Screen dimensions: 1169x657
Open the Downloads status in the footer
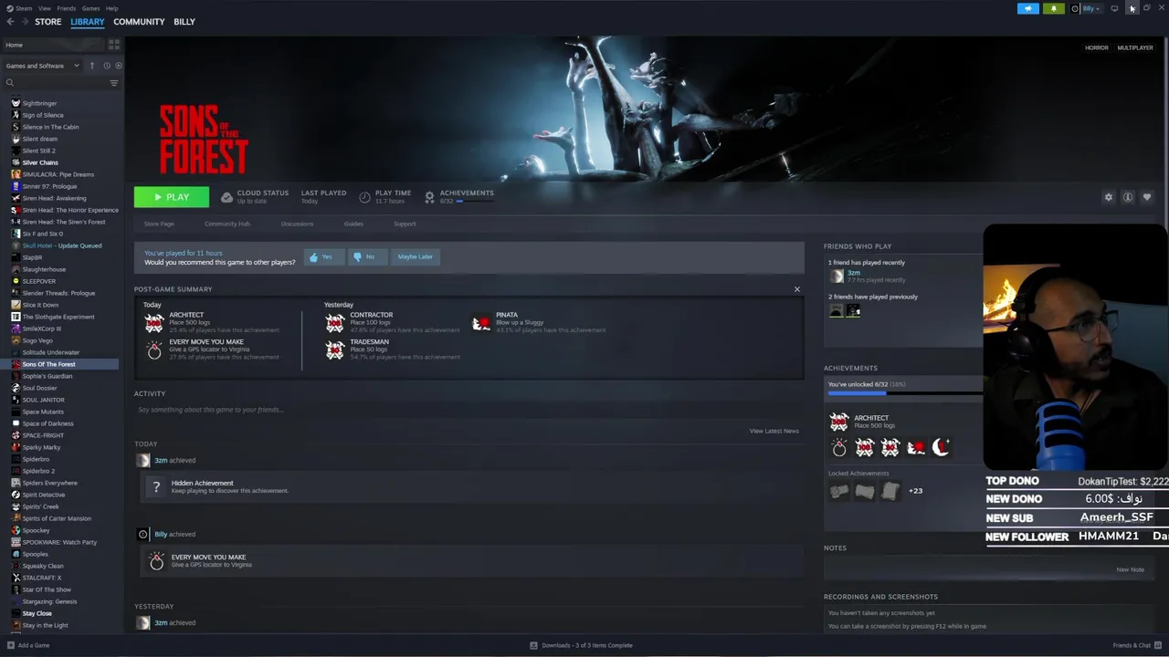click(x=581, y=645)
